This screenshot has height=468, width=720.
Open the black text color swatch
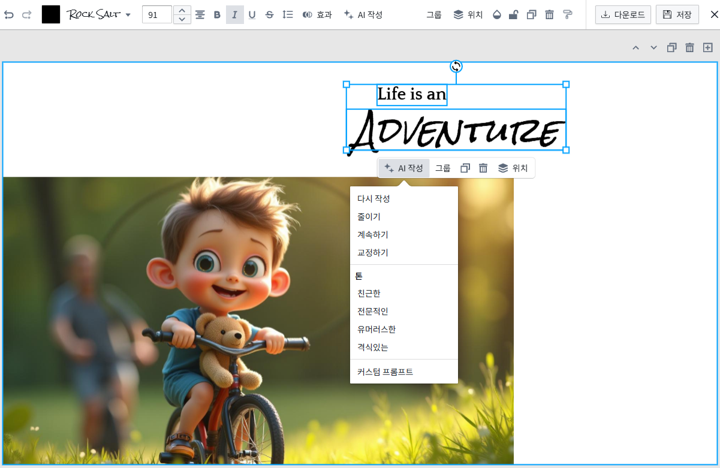click(x=51, y=14)
